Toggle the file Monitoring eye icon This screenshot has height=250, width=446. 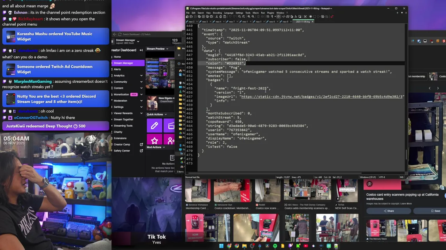(305, 16)
